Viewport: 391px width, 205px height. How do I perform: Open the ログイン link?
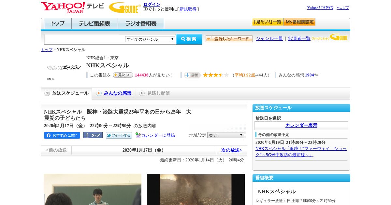(152, 4)
